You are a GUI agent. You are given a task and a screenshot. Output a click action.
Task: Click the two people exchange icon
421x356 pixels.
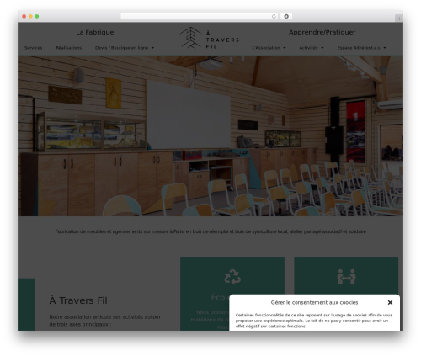346,277
